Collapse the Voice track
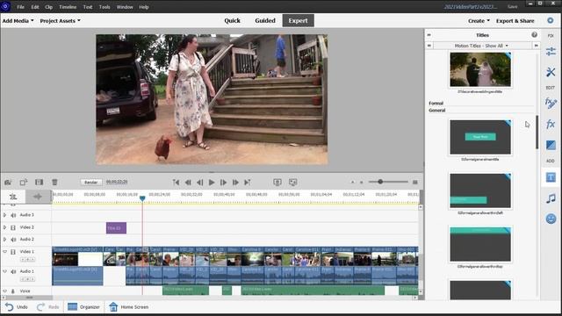 4,291
